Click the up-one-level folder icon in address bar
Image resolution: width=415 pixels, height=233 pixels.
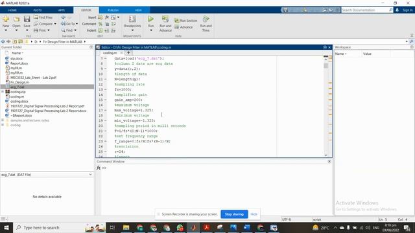[14, 41]
